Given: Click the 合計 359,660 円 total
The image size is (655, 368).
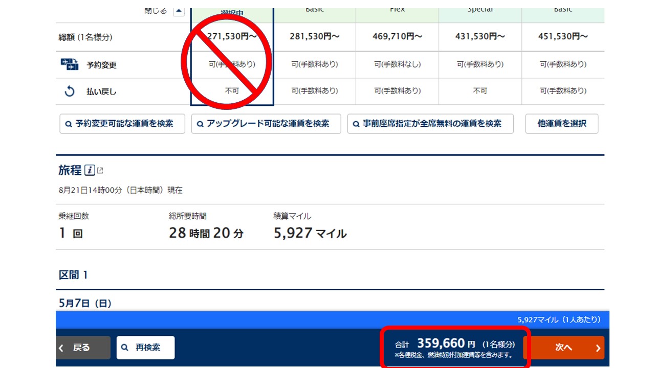Looking at the screenshot, I should [454, 344].
